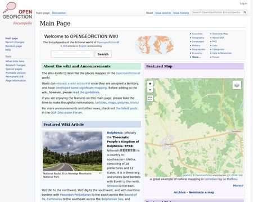253x202 pixels.
Task: Open the Discussion tab
Action: 59,13
